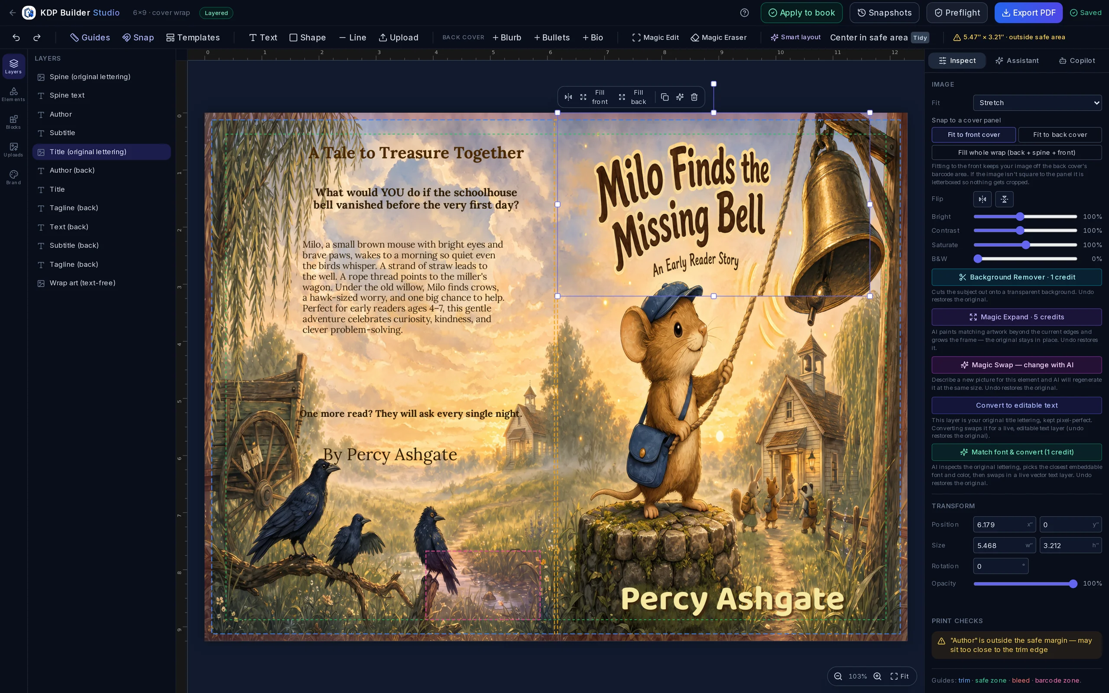Zoom in with the plus magnifier
The image size is (1109, 693).
(x=877, y=676)
